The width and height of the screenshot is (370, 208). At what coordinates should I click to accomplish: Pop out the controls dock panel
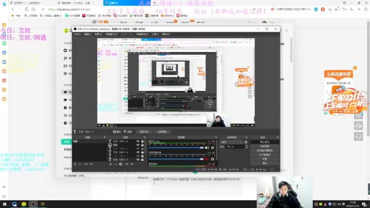[277, 137]
